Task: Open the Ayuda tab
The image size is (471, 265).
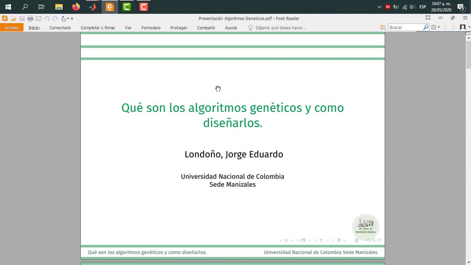Action: coord(231,28)
